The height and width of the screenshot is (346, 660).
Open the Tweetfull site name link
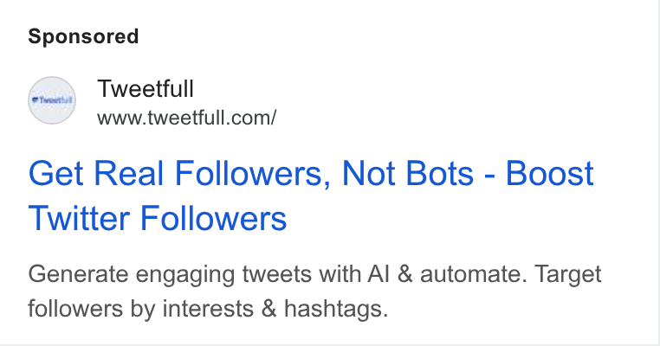click(x=146, y=89)
